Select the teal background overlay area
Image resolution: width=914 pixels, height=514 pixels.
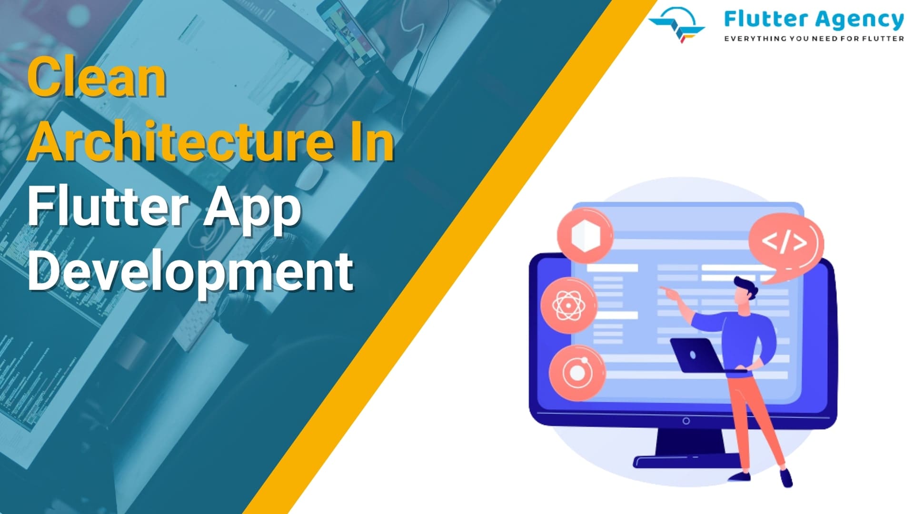click(189, 251)
